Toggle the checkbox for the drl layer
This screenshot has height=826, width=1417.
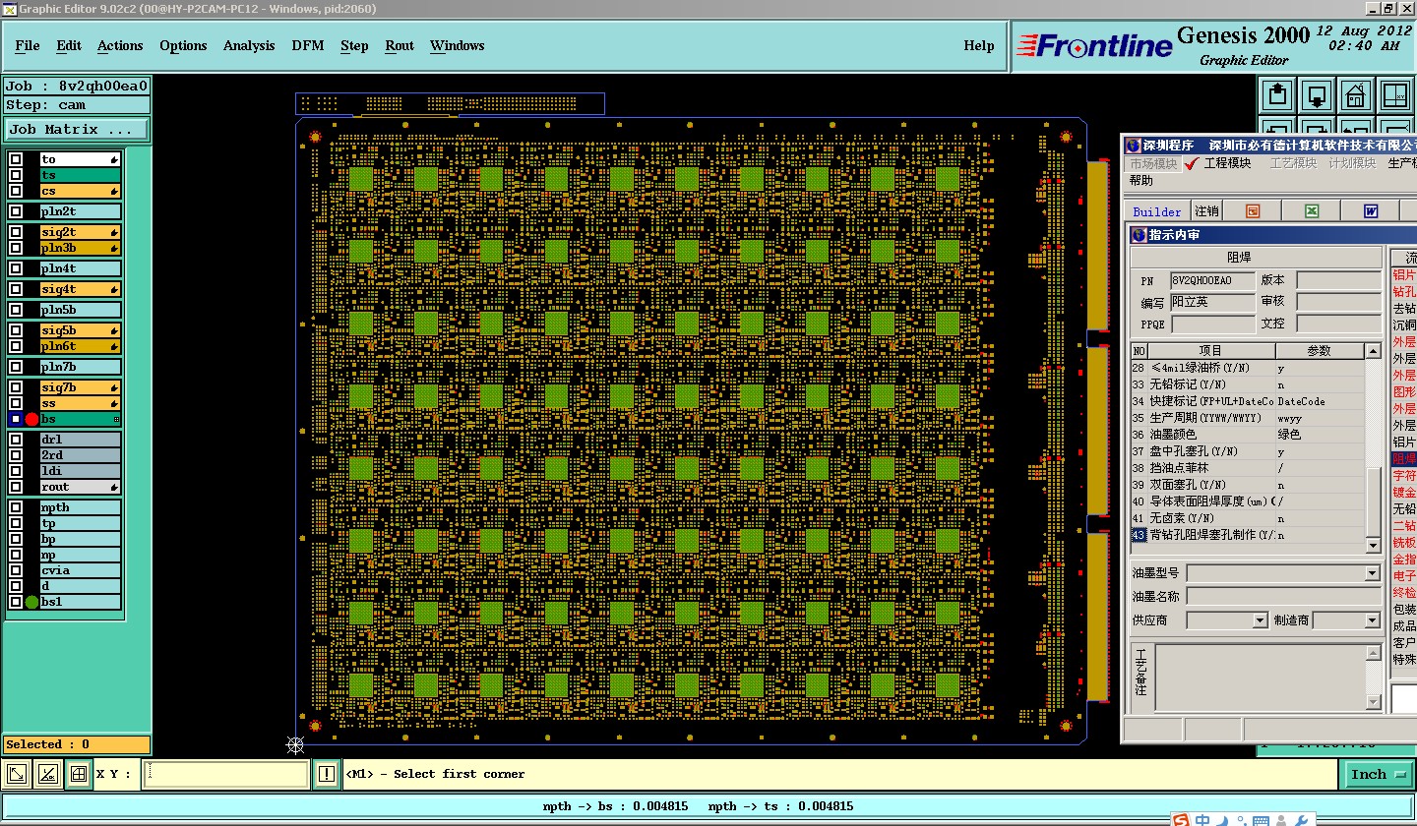[16, 440]
